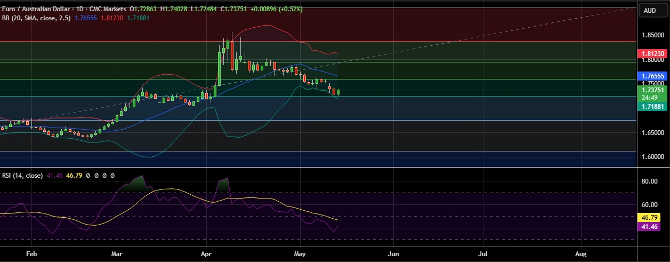Click the blue 1.76555 price-axis tag
Screen dimensions: 670x262
653,76
